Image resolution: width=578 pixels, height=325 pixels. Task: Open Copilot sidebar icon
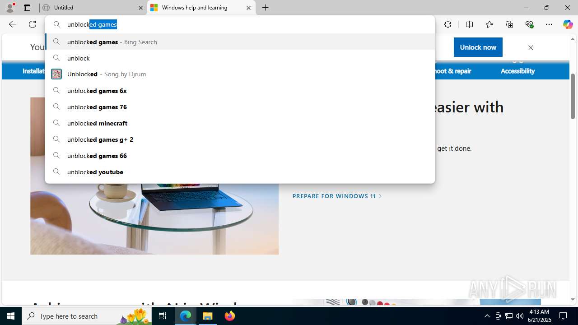click(568, 24)
